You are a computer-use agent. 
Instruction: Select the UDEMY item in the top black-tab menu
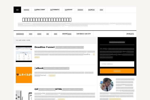68,10
